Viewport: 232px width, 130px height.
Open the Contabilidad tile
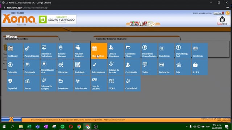pos(133,83)
